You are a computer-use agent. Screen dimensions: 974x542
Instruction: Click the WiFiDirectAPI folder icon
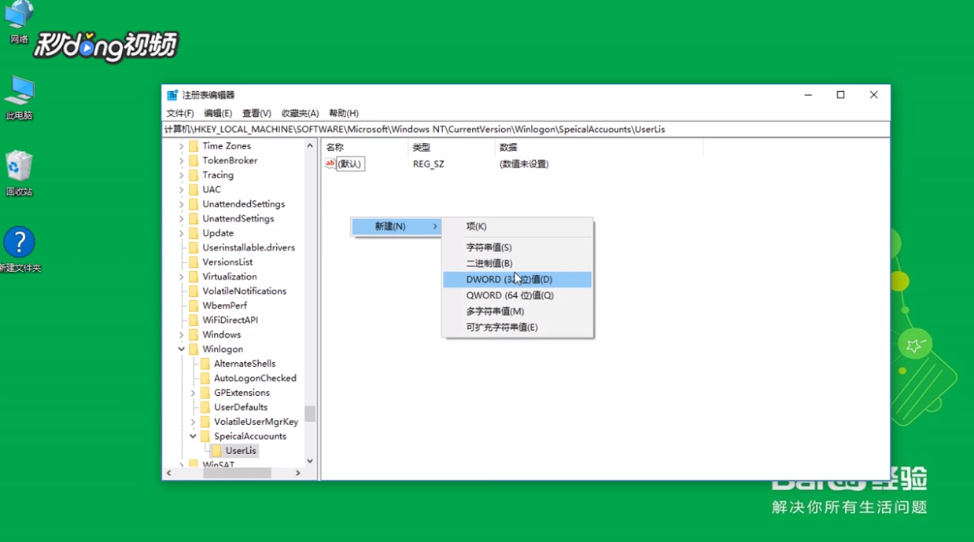click(194, 320)
